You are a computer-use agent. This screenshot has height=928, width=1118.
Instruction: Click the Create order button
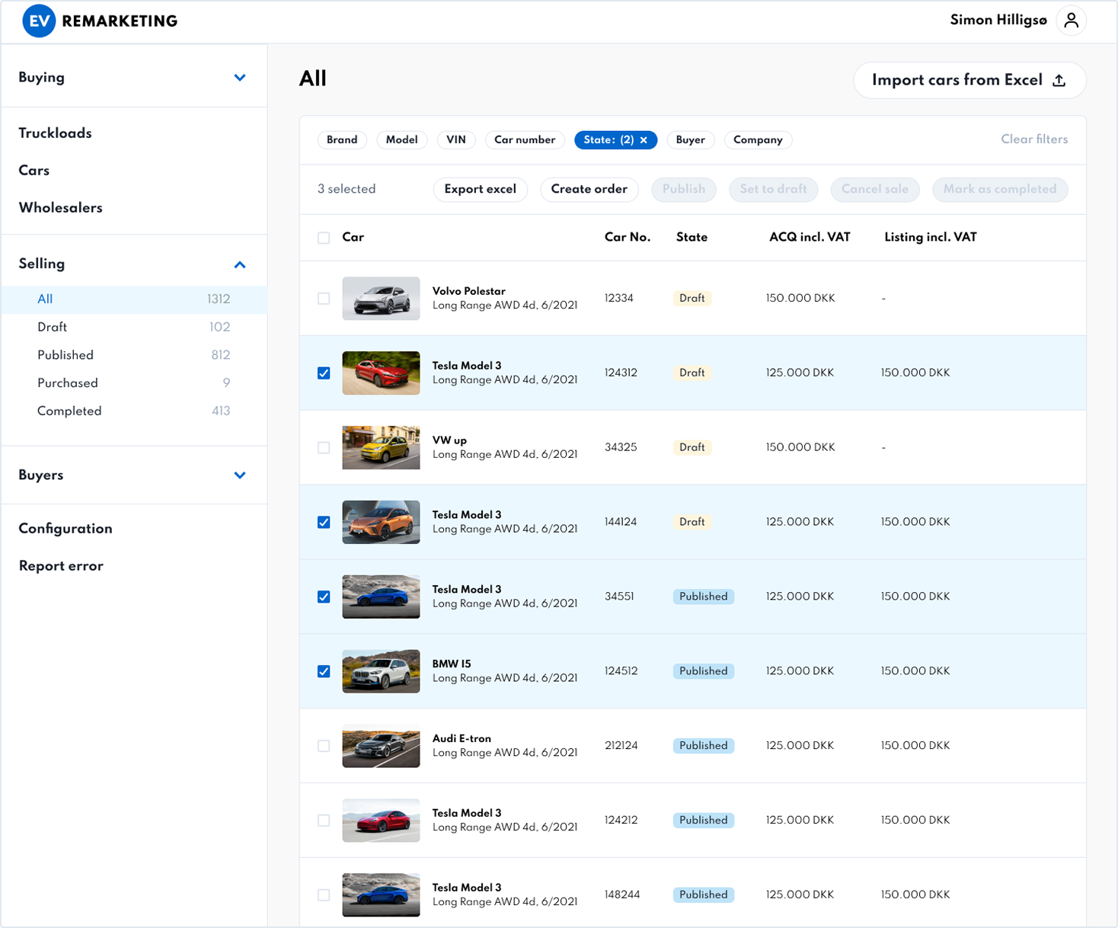[x=589, y=190]
